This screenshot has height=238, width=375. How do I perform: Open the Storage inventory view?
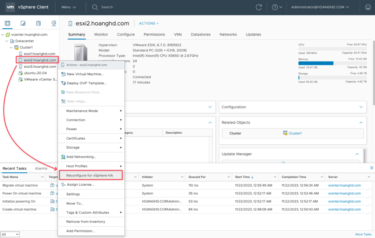tap(38, 23)
